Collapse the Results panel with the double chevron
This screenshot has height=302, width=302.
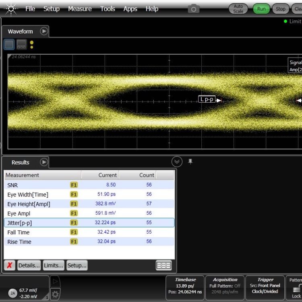coord(177,162)
